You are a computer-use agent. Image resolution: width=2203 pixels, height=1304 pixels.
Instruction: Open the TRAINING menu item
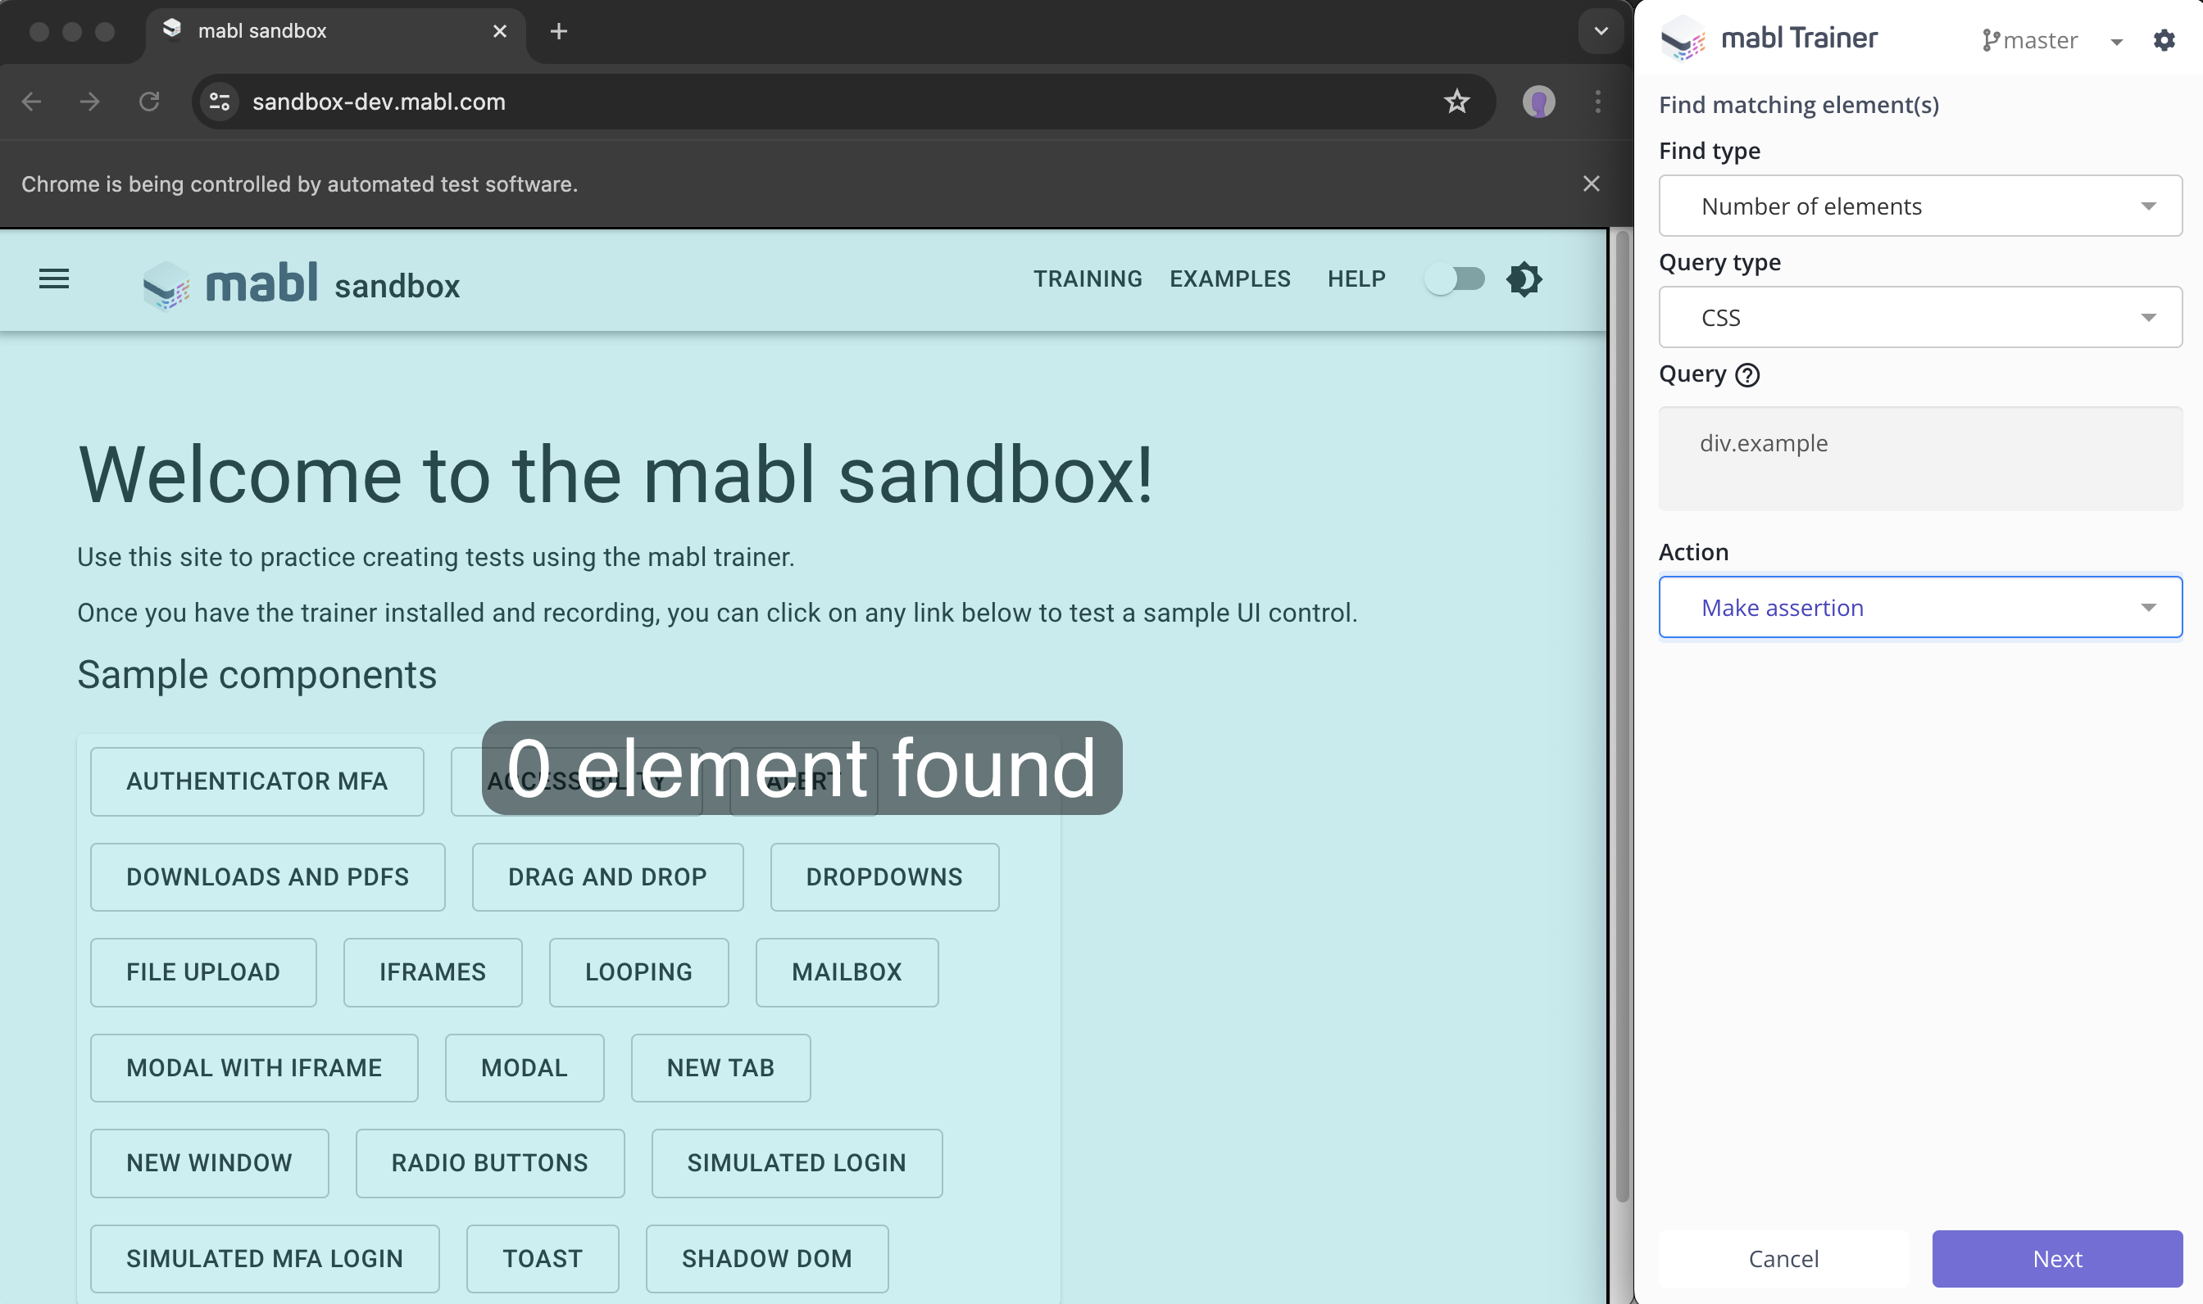click(1088, 279)
